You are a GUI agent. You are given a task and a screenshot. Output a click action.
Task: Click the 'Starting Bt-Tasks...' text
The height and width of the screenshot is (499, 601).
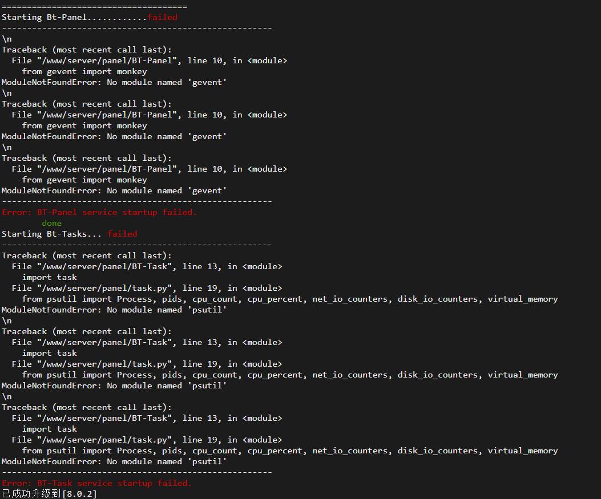coord(51,234)
